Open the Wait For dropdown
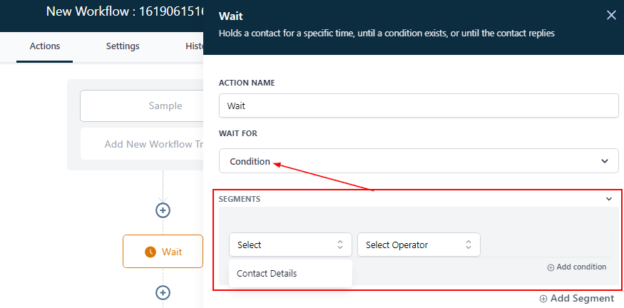 (419, 161)
